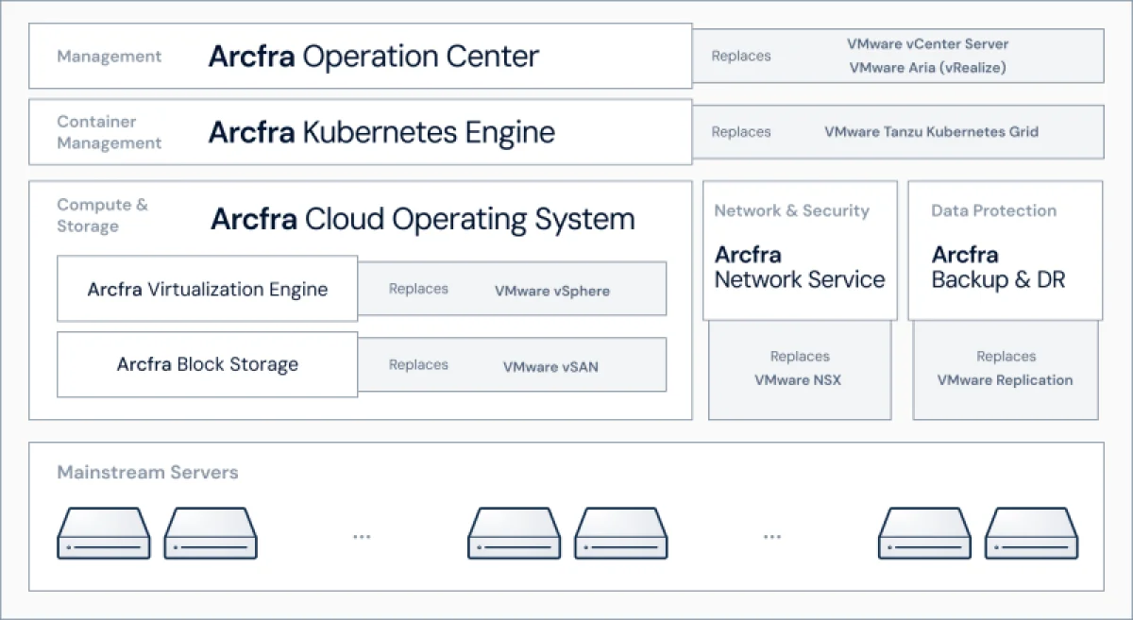1133x620 pixels.
Task: Select the second-to-last server icon
Action: point(925,534)
